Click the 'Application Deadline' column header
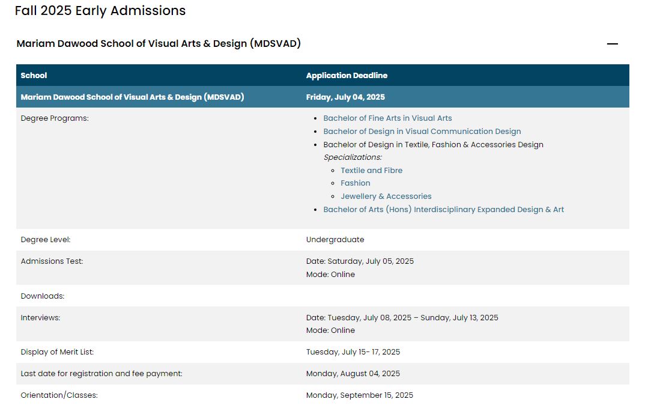The height and width of the screenshot is (417, 651). pos(347,75)
